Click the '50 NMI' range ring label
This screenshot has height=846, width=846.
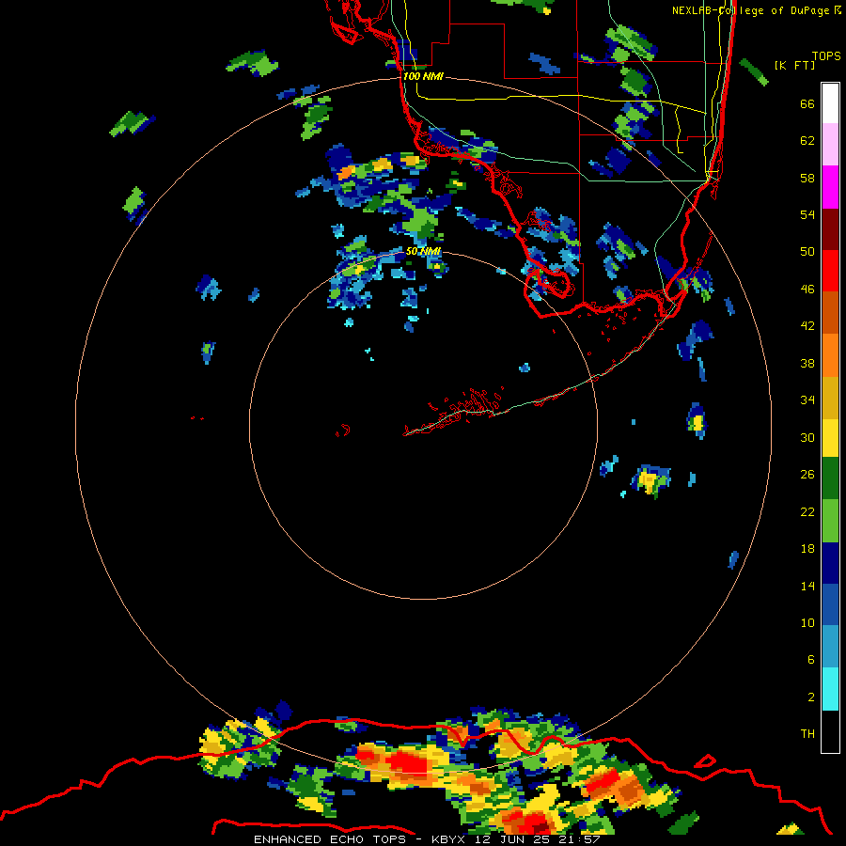[423, 251]
